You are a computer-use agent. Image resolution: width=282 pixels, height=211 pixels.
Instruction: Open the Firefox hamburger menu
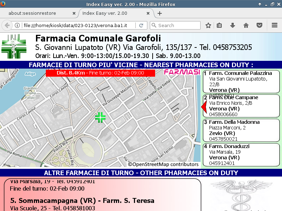pos(275,25)
